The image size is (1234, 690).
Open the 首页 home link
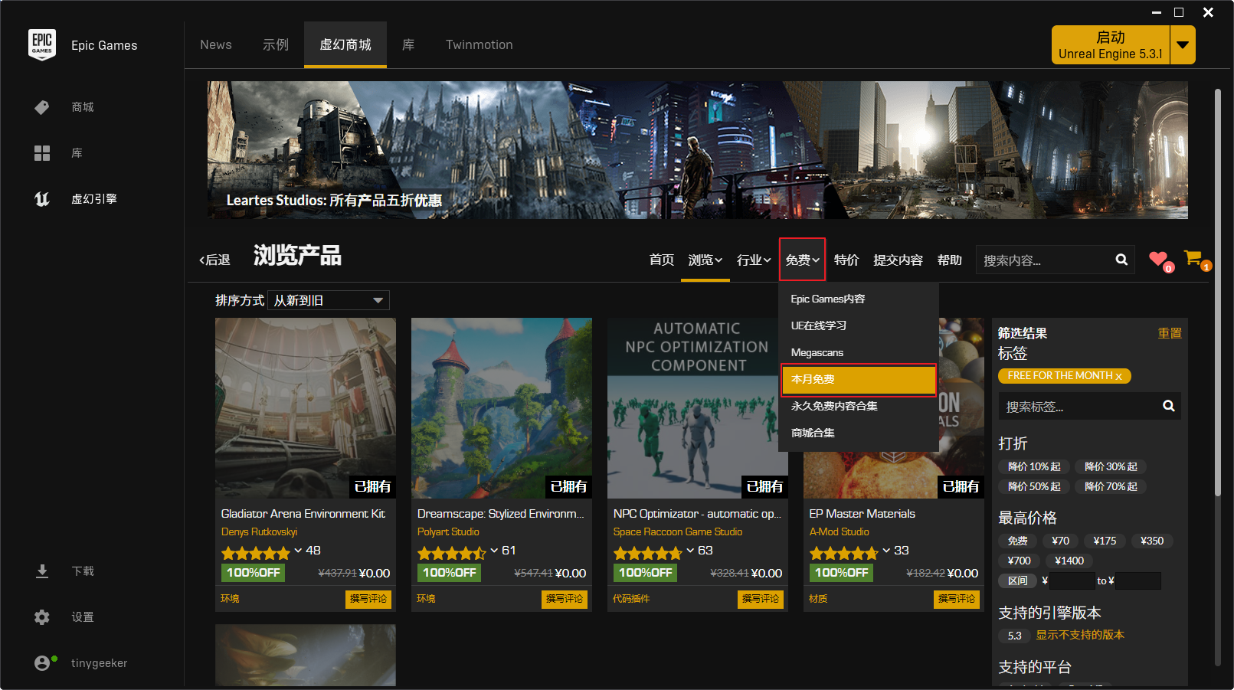coord(662,260)
